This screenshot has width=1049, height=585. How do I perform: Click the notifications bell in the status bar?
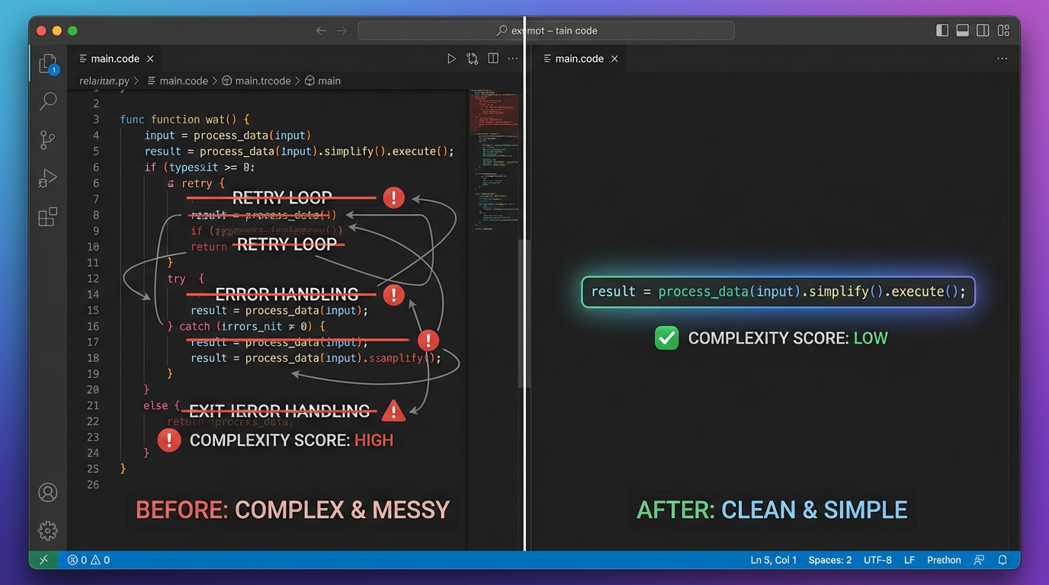coord(1002,560)
